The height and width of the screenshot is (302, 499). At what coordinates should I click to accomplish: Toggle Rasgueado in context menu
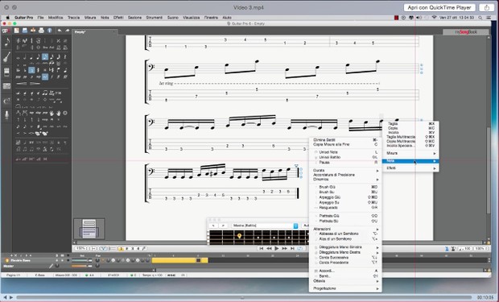pos(345,208)
